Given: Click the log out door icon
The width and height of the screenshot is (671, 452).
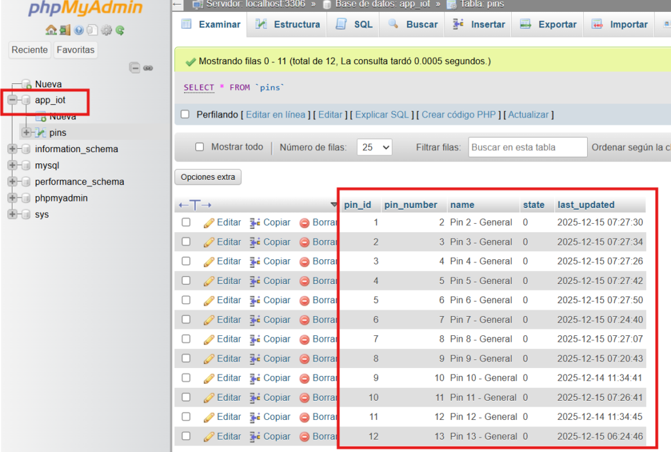Looking at the screenshot, I should (64, 30).
